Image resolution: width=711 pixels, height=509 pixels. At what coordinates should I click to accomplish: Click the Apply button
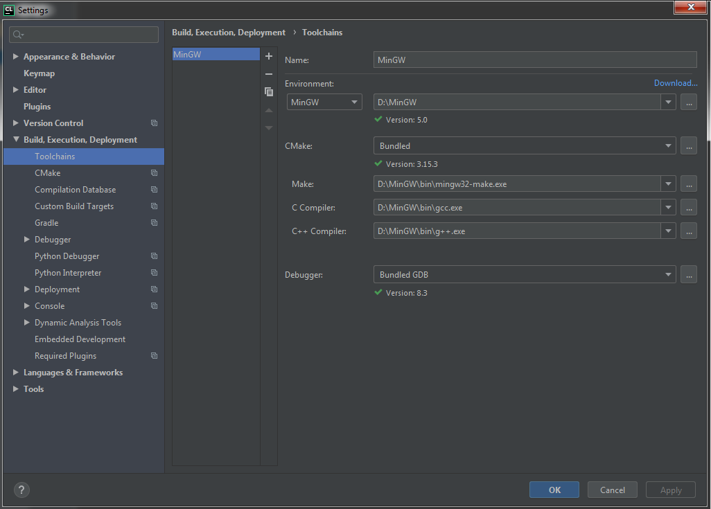point(671,490)
